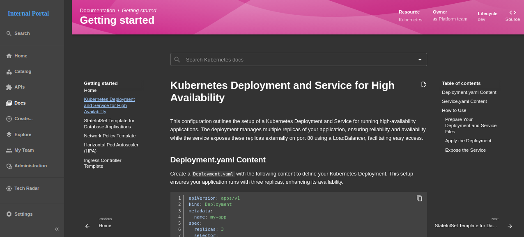Expand the Kubernetes docs search dropdown
Image resolution: width=524 pixels, height=237 pixels.
pos(420,60)
